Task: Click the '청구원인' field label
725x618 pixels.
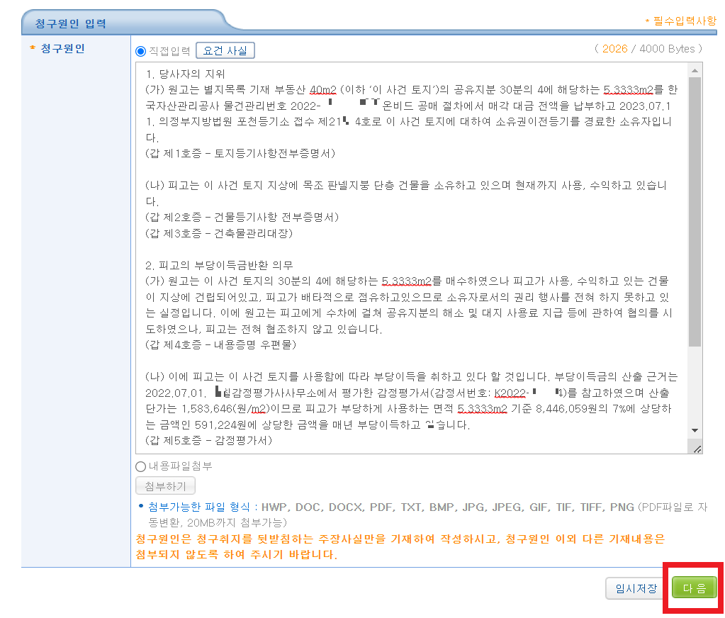Action: 62,48
